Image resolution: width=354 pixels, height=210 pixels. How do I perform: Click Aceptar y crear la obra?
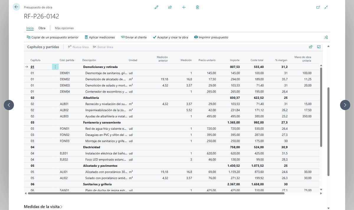170,37
